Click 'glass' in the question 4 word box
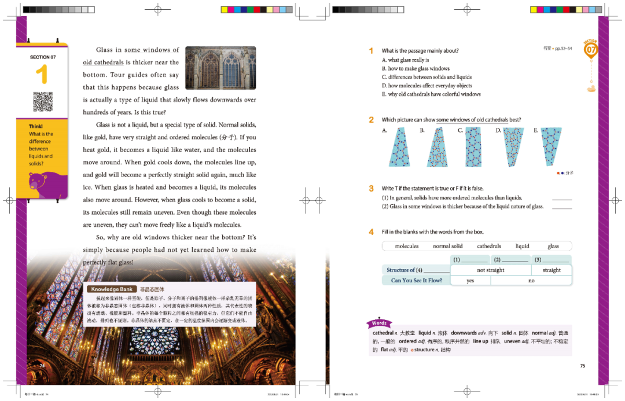625x401 pixels. click(553, 246)
